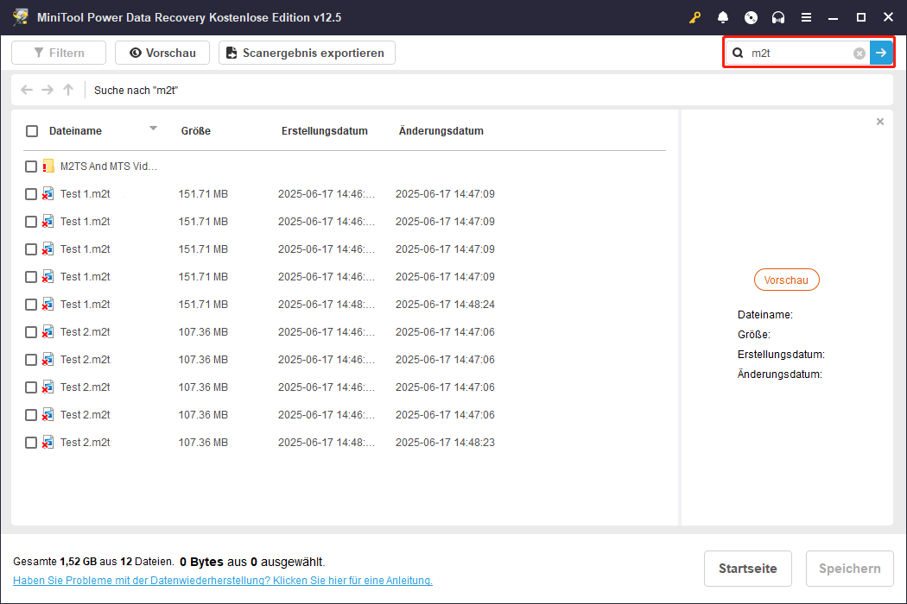Clear the search text with the x icon
This screenshot has width=907, height=604.
pyautogui.click(x=859, y=53)
